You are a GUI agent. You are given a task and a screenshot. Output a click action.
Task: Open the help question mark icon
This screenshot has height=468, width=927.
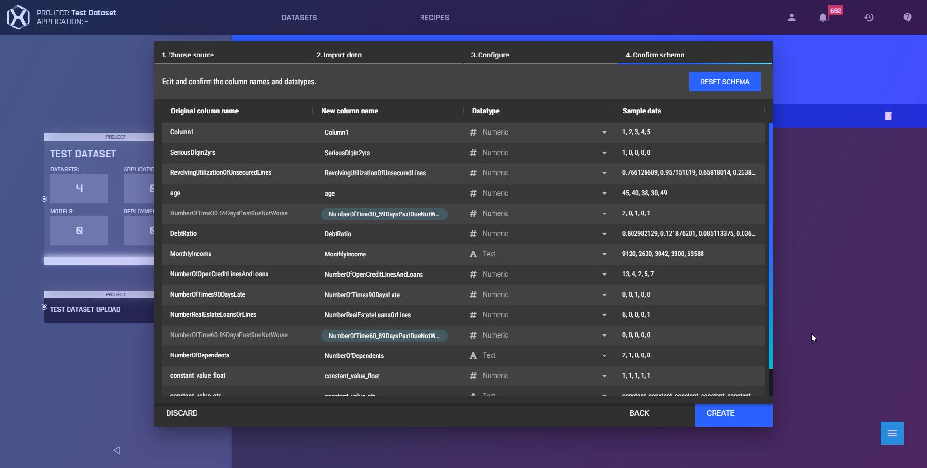coord(908,17)
